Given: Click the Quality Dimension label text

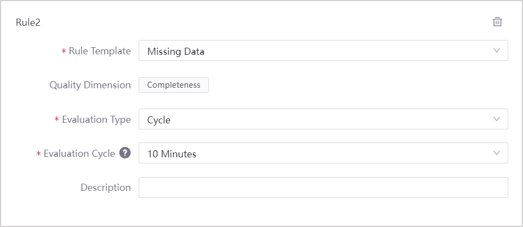Looking at the screenshot, I should tap(90, 85).
